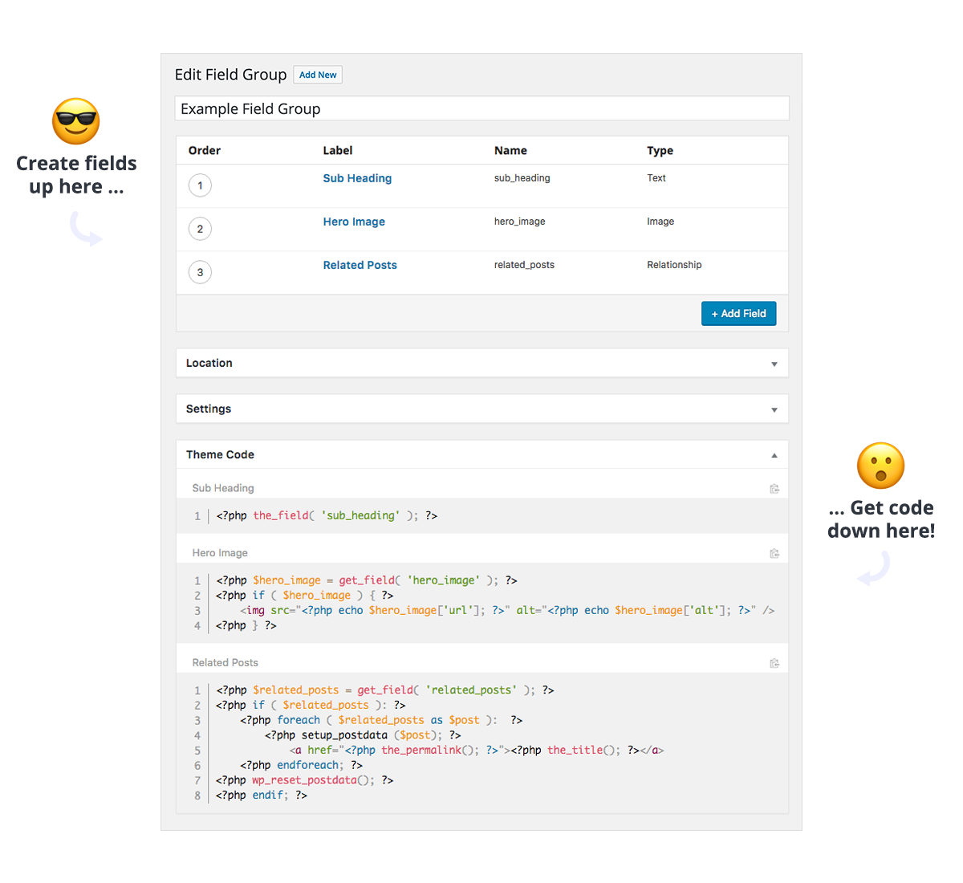Click the sub_heading field name

point(522,178)
